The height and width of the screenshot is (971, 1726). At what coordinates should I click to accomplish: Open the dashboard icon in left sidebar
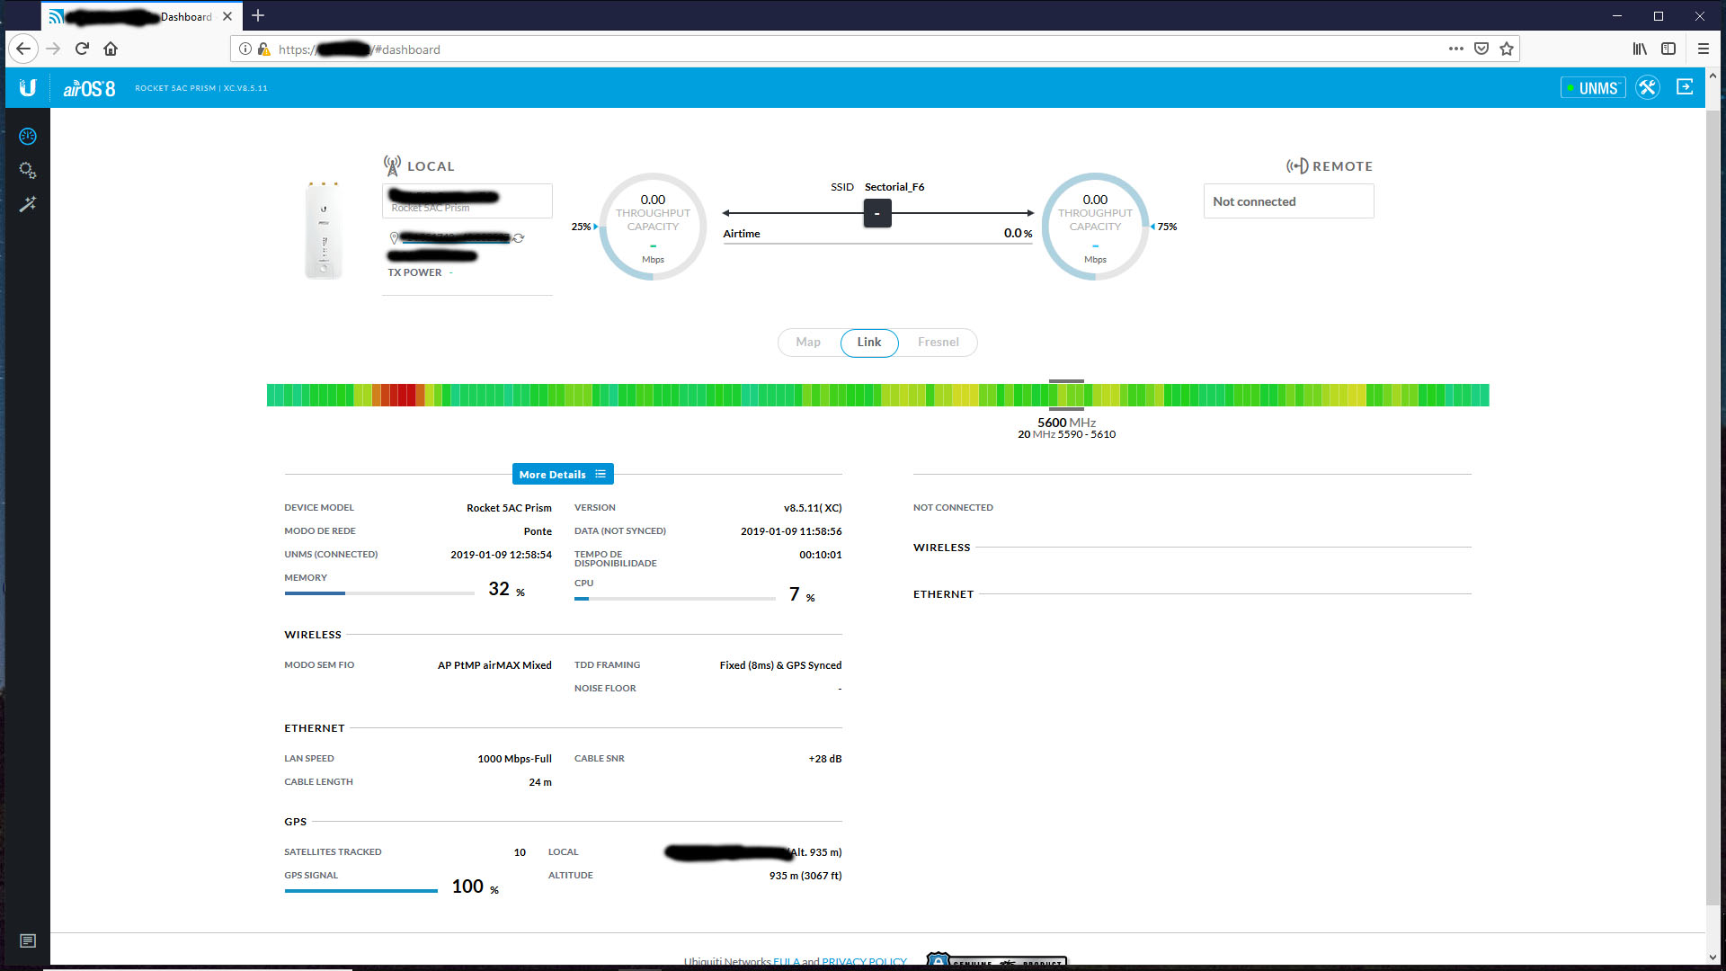pos(28,137)
